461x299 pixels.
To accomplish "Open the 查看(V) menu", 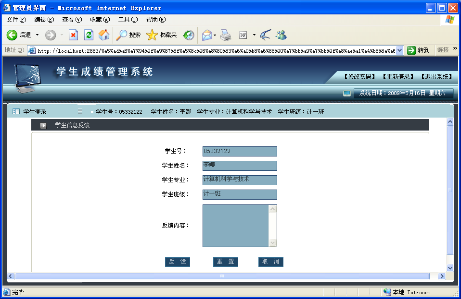I will [72, 20].
